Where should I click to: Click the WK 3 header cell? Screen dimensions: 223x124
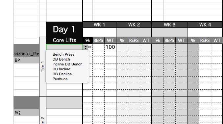coord(169,25)
